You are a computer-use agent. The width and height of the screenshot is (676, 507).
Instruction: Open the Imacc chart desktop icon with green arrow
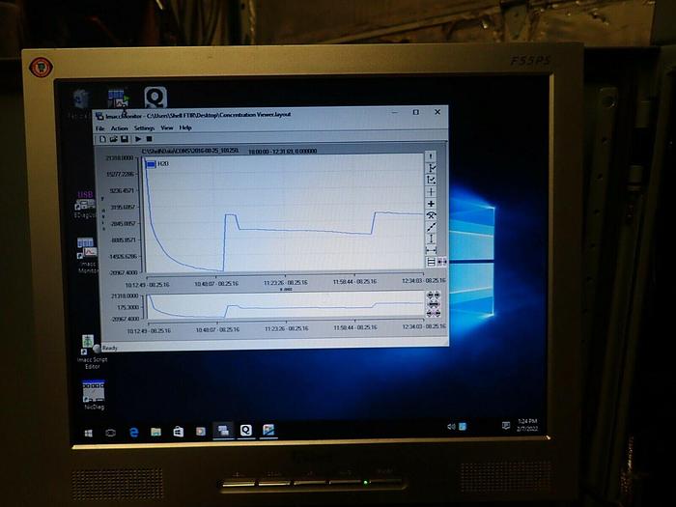(118, 99)
